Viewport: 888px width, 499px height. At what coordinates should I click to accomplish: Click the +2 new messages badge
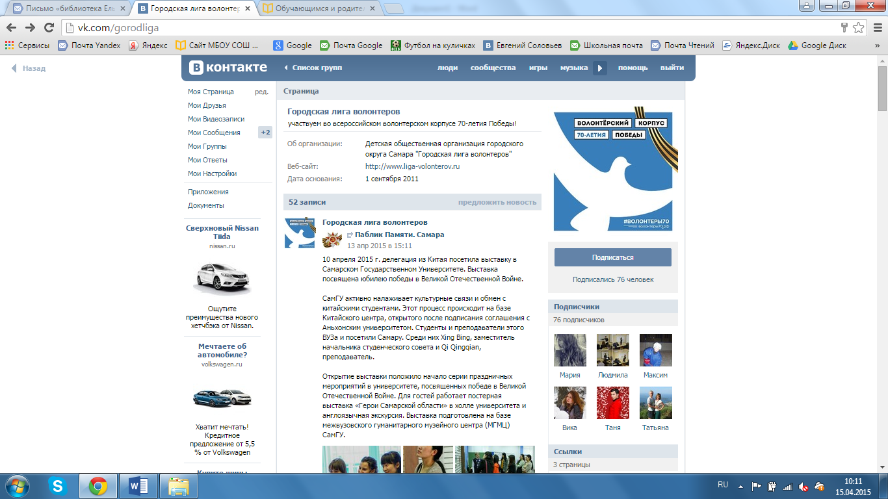coord(265,133)
